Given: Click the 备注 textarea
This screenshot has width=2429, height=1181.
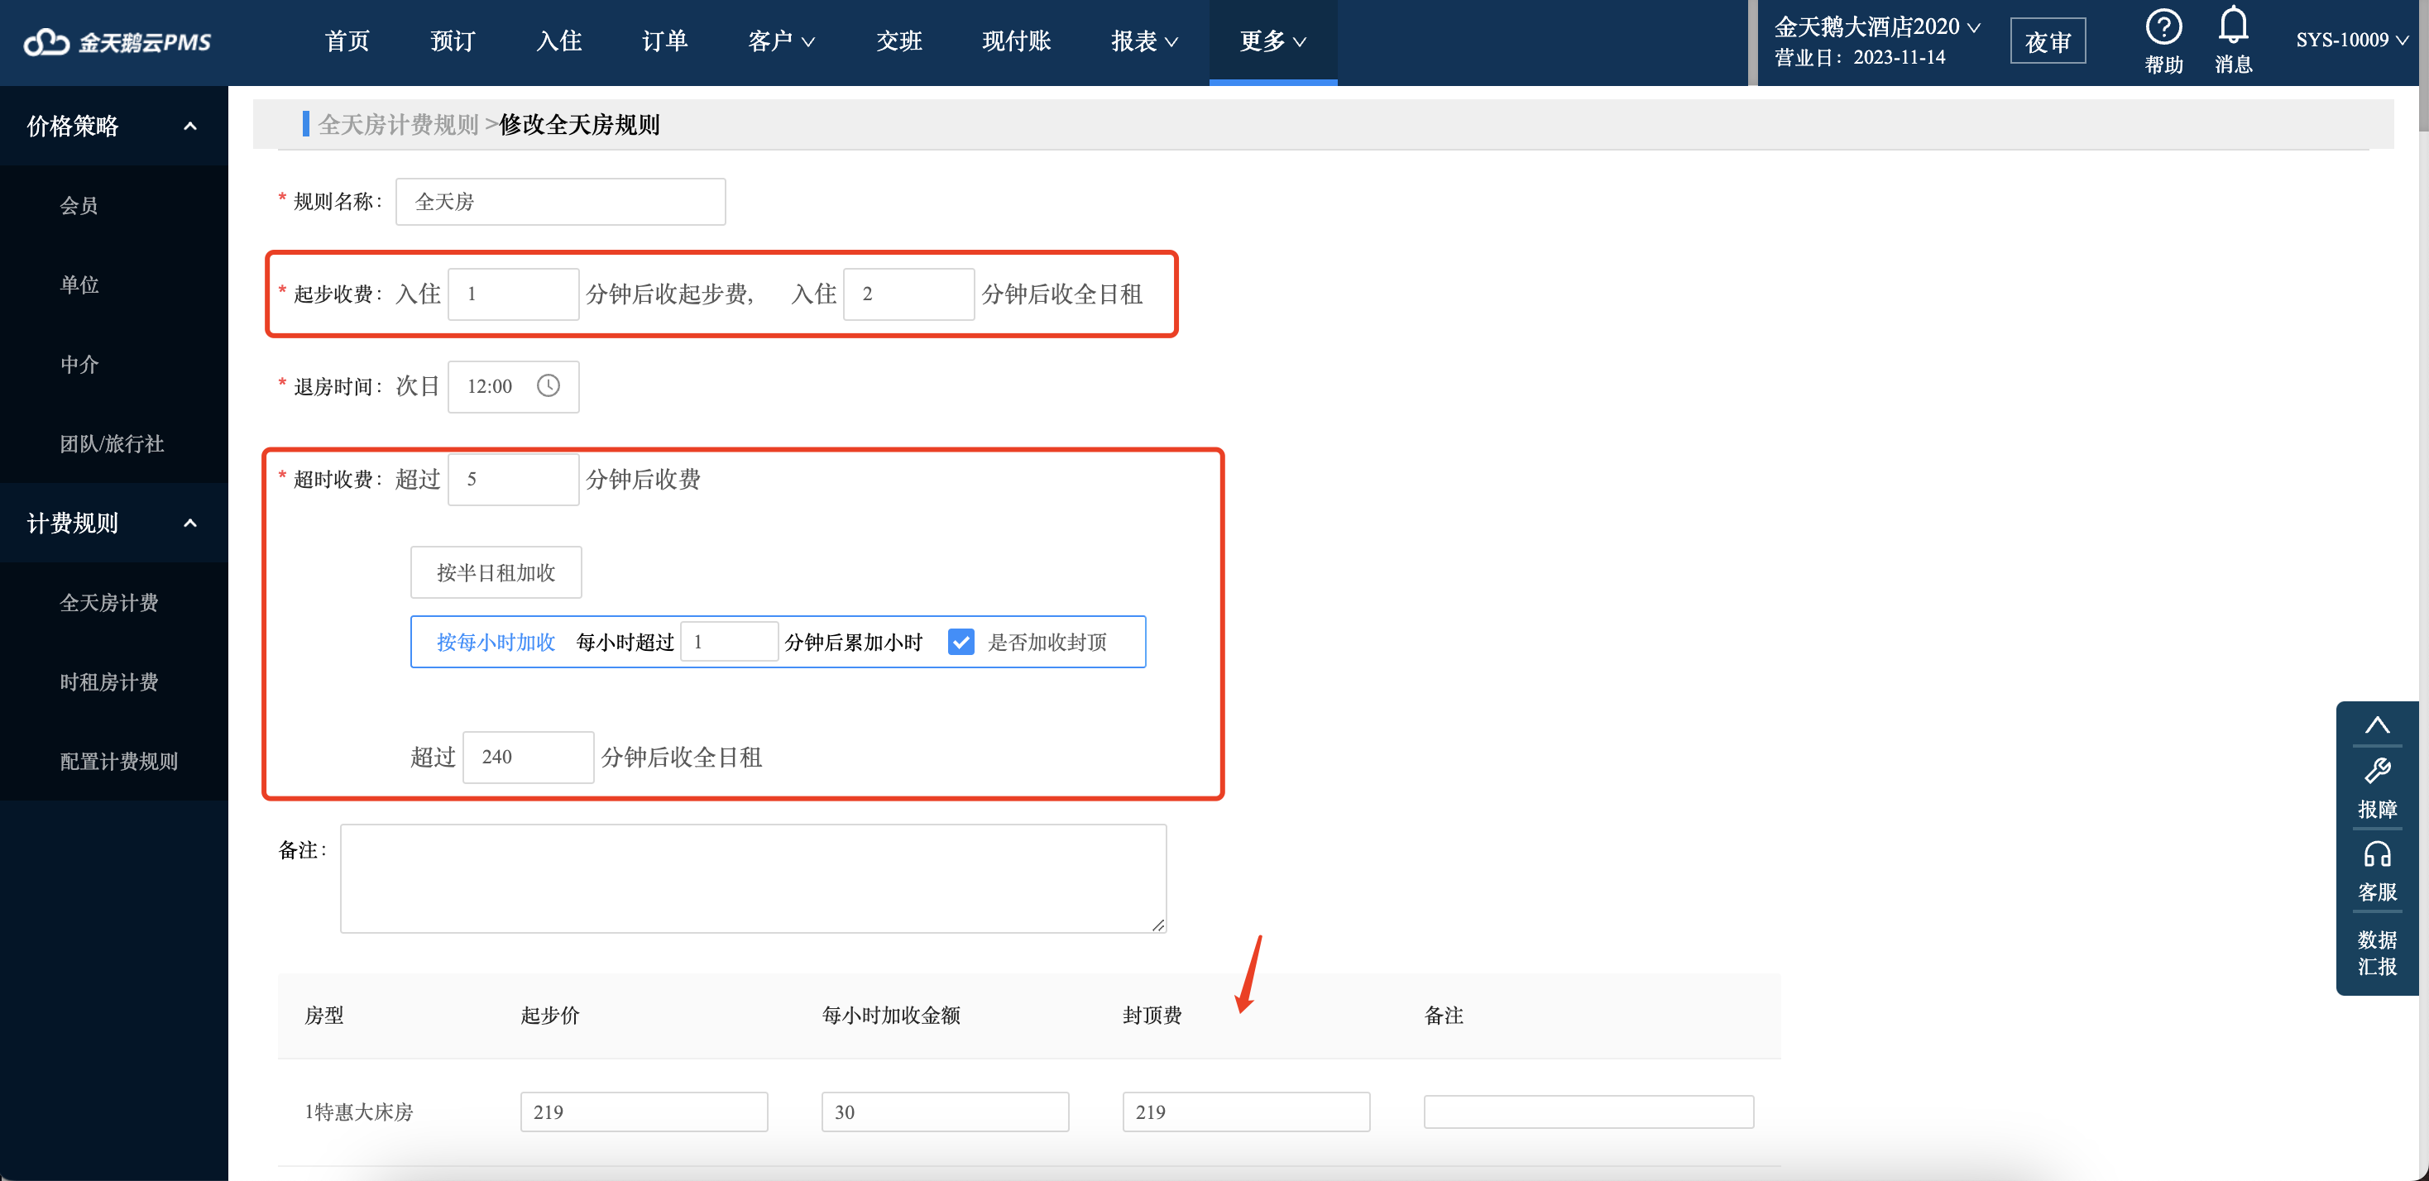Looking at the screenshot, I should 754,878.
